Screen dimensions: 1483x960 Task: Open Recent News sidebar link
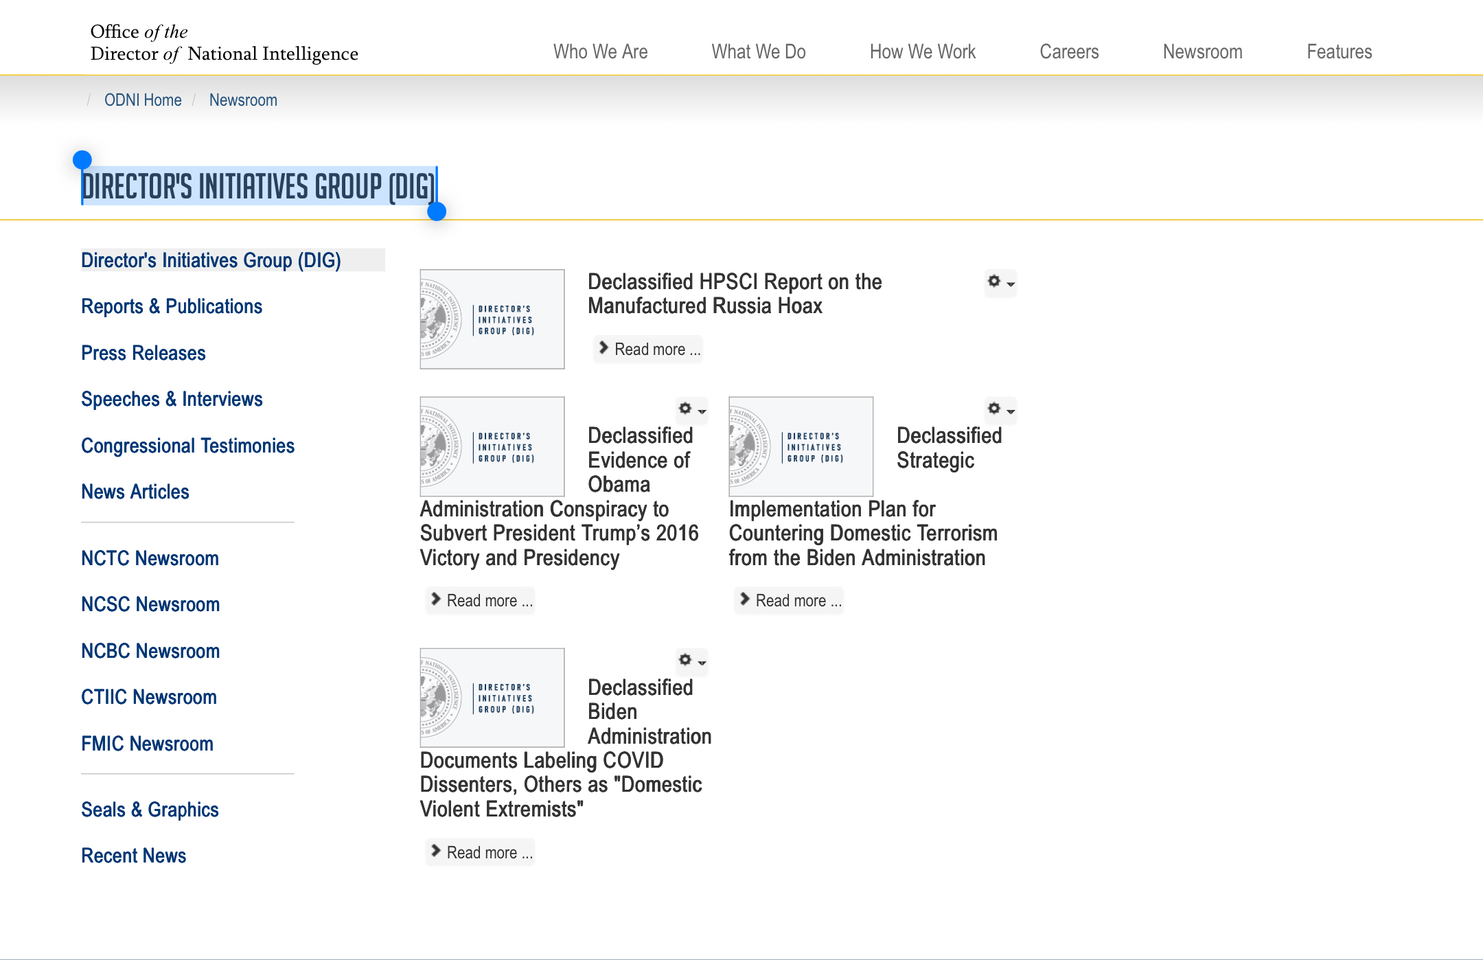coord(134,856)
